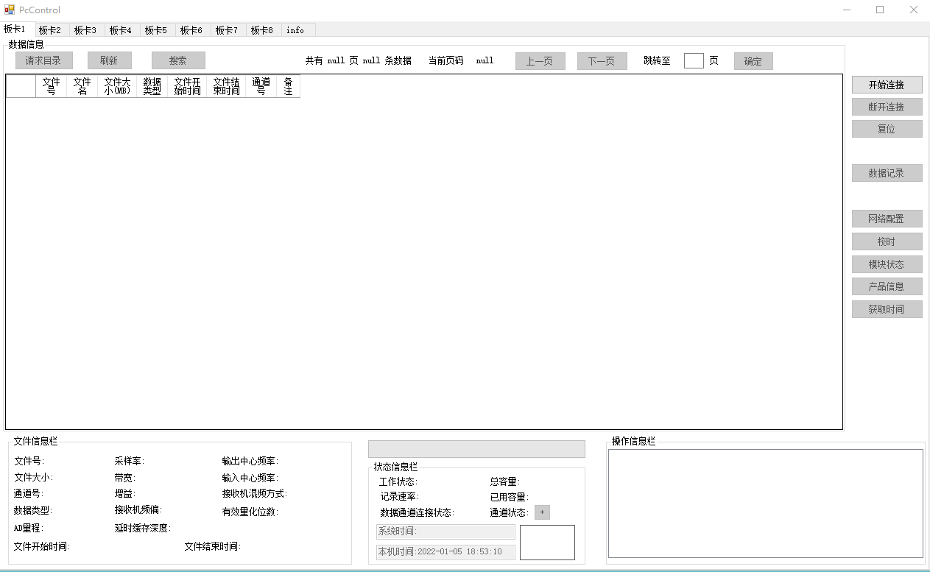
Task: Switch to the 板卡2 tab
Action: (50, 30)
